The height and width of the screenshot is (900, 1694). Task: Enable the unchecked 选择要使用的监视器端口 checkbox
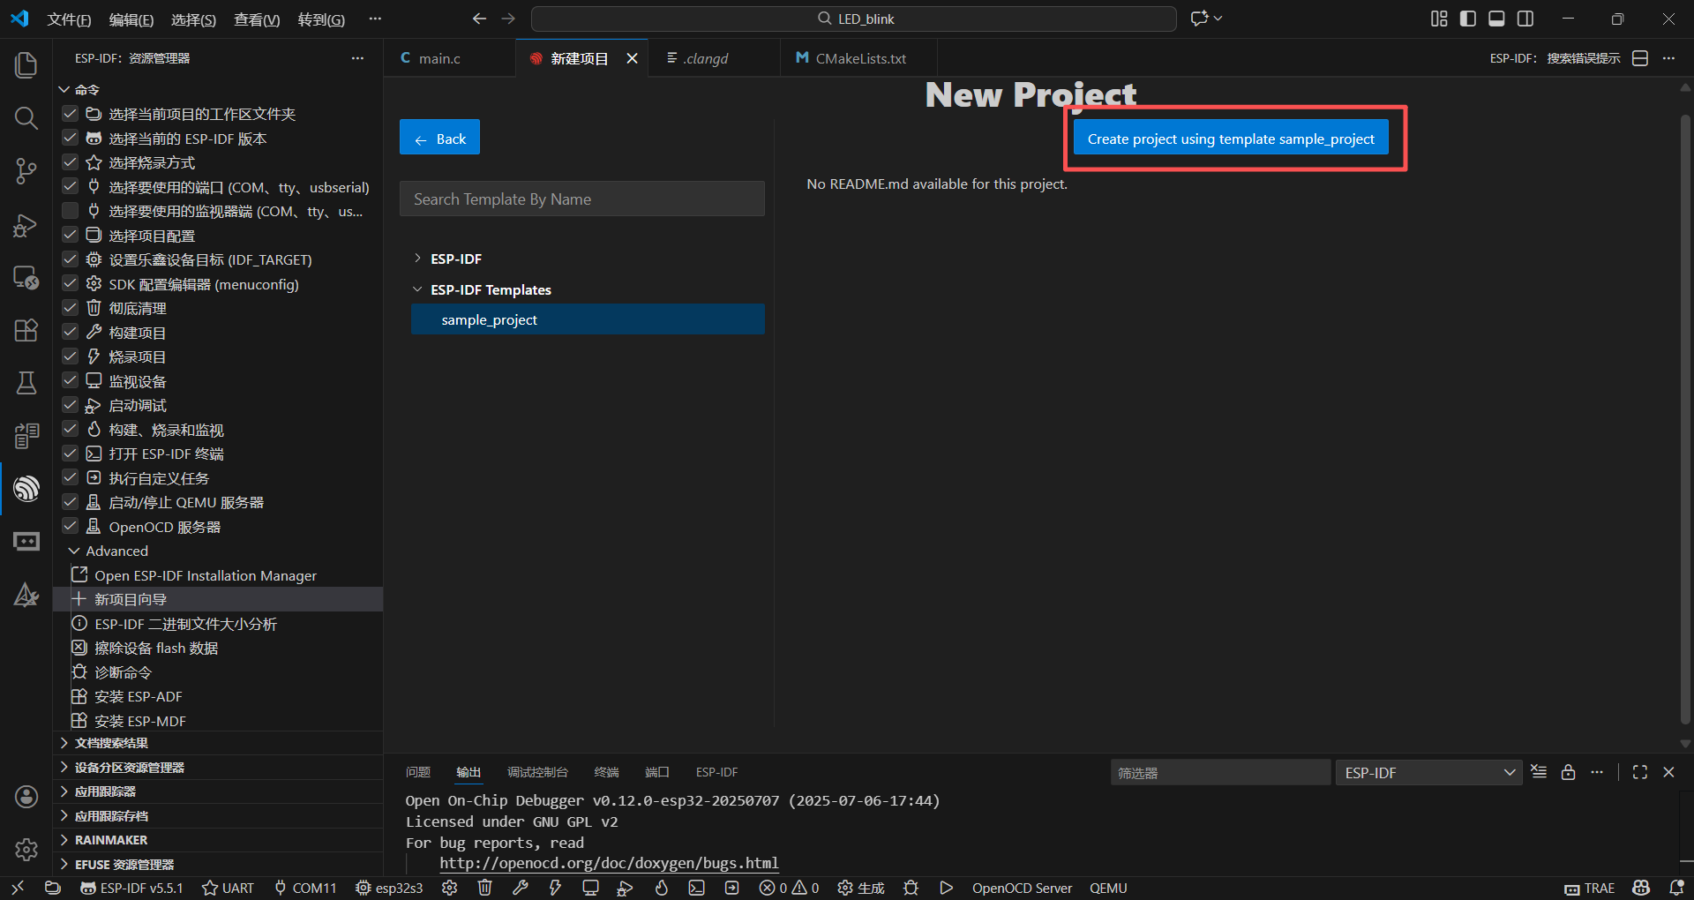tap(71, 211)
